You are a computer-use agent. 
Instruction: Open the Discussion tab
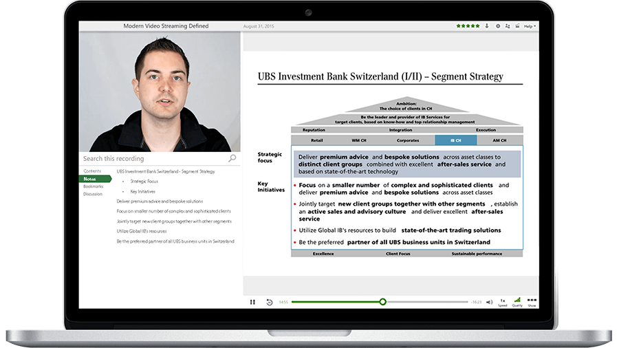tap(93, 194)
